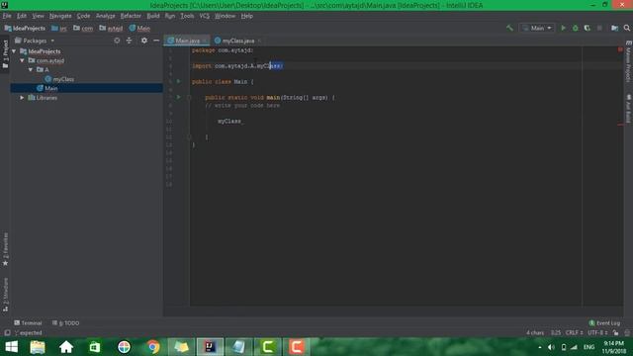Viewport: 633px width, 356px height.
Task: Click the Build Project hammer icon
Action: [509, 28]
